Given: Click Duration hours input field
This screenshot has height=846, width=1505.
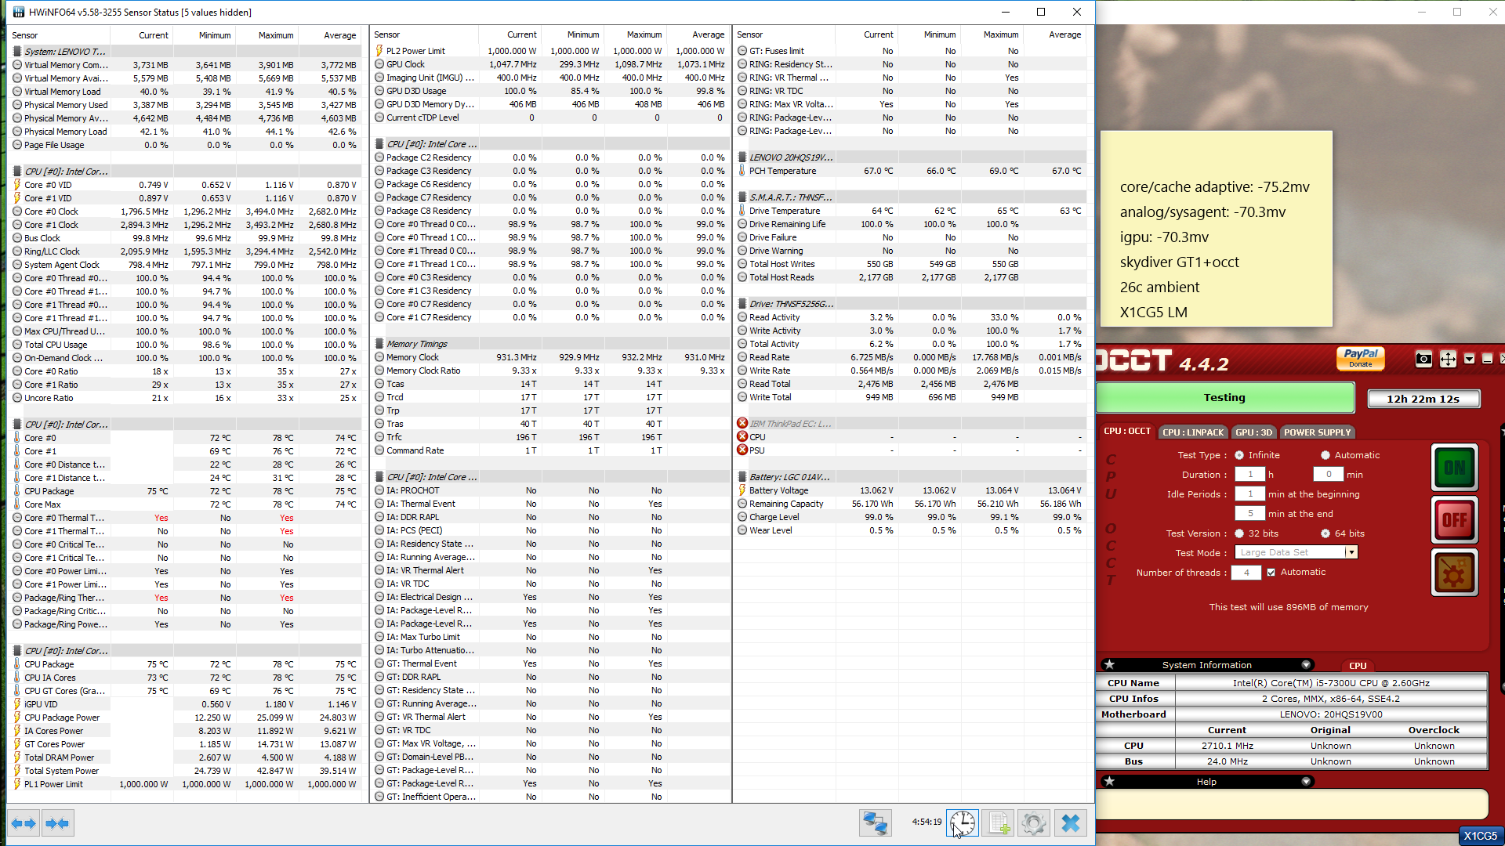Looking at the screenshot, I should pyautogui.click(x=1250, y=475).
